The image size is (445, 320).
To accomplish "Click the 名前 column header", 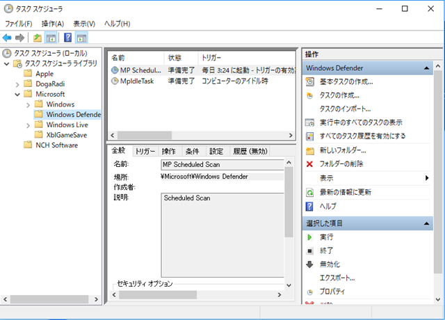I will tap(136, 58).
